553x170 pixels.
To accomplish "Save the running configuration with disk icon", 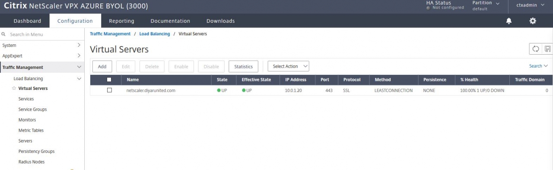I will tap(547, 49).
